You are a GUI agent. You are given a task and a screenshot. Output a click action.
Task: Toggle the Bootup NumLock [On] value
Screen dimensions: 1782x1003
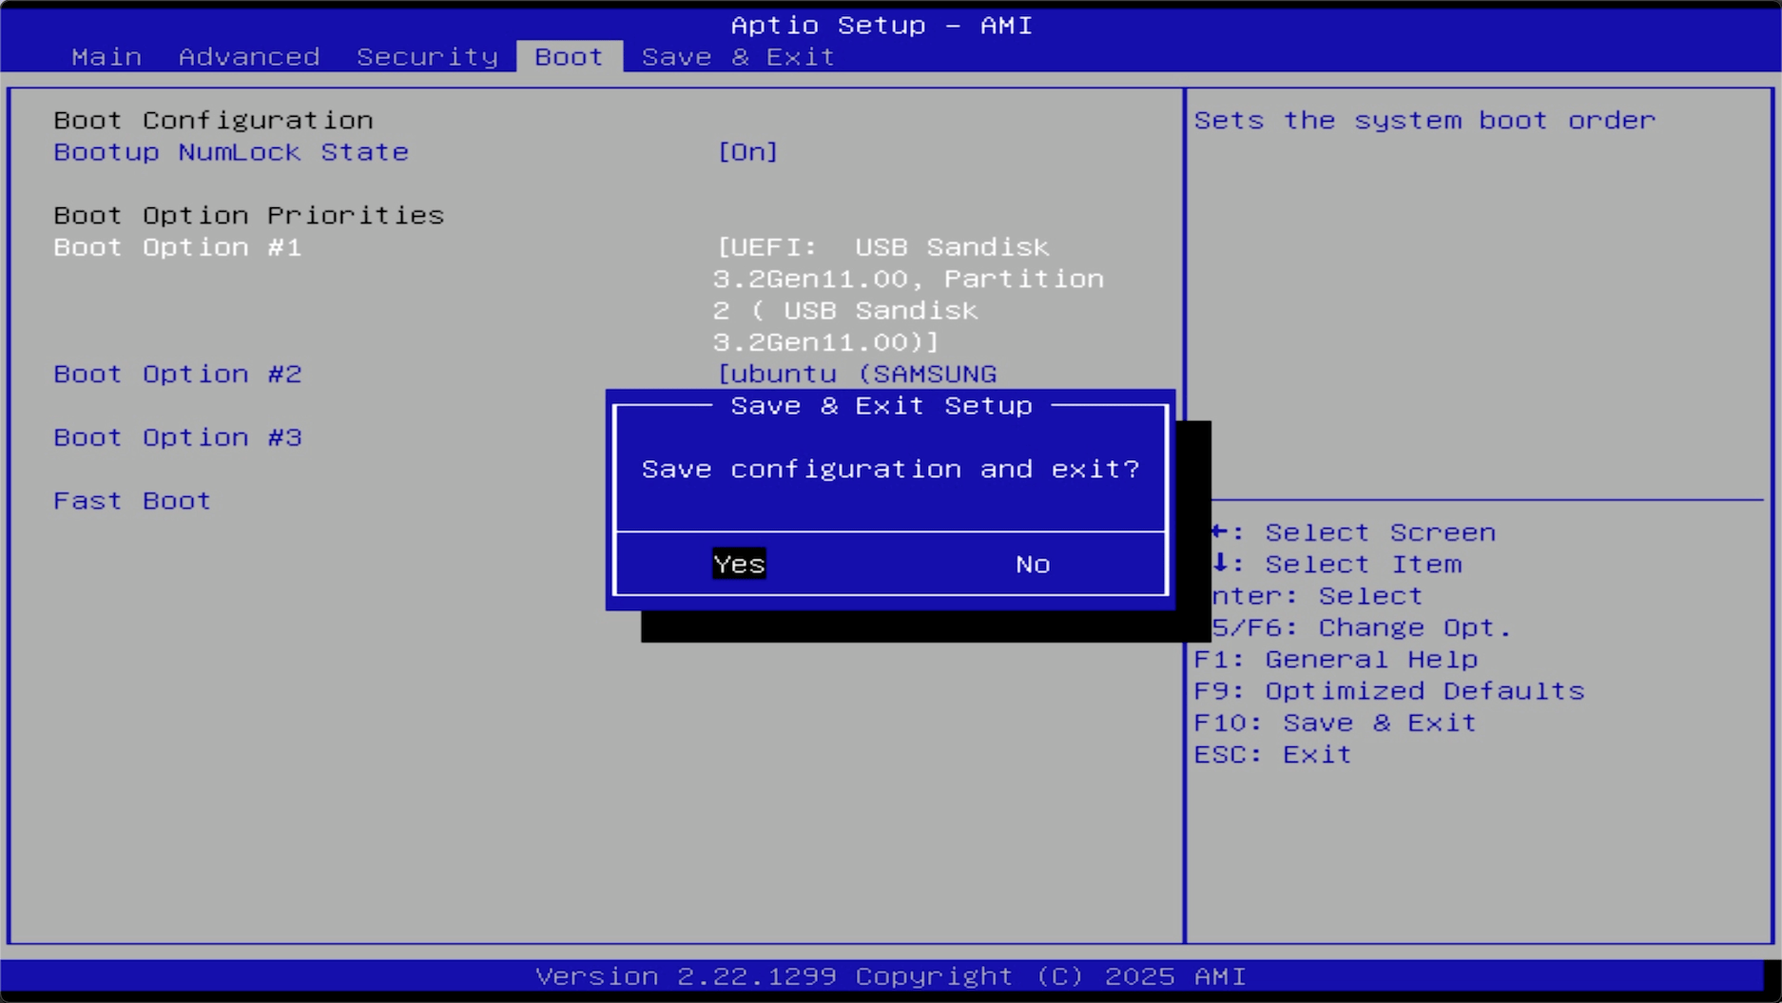pyautogui.click(x=747, y=152)
